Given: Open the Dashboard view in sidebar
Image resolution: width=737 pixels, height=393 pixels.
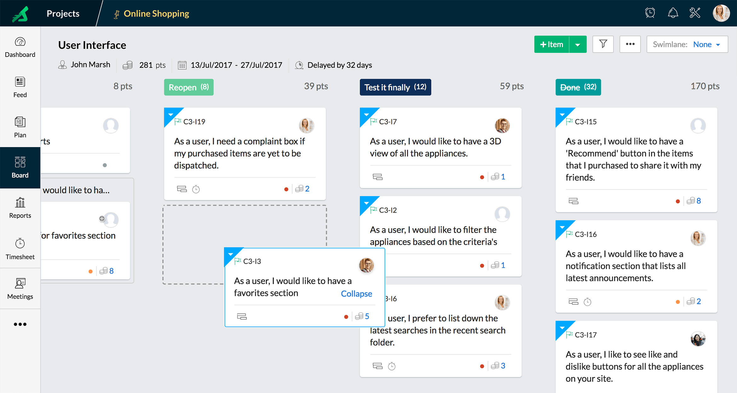Looking at the screenshot, I should [20, 47].
